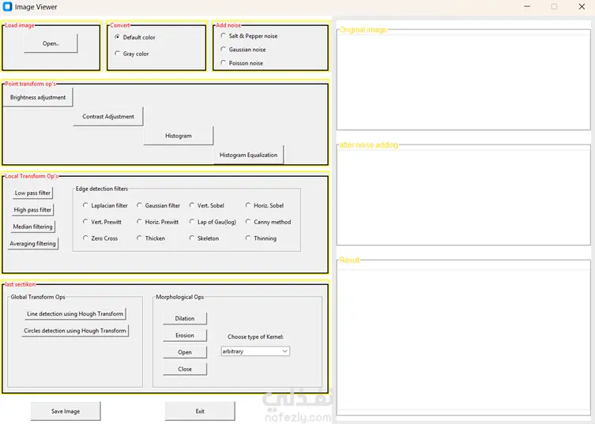Select Gaussian filter edge detection option
This screenshot has width=595, height=424.
(139, 204)
